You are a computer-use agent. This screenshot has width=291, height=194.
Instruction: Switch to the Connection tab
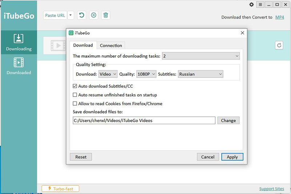pos(111,45)
